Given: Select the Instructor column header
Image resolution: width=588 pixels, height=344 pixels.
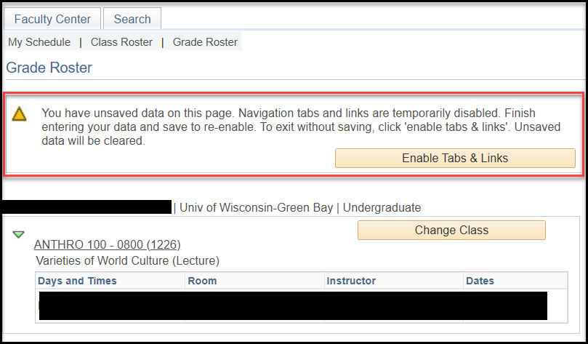Looking at the screenshot, I should pyautogui.click(x=351, y=281).
